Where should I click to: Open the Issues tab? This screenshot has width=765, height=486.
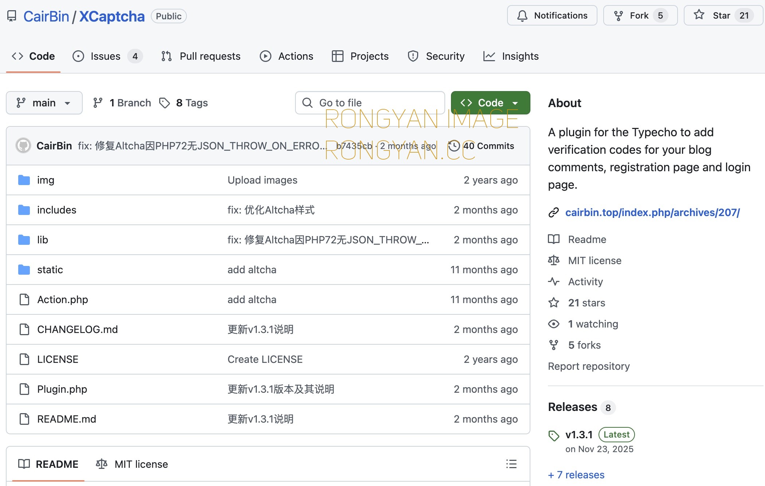(x=107, y=56)
